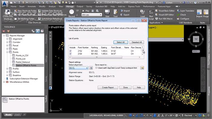The image size is (212, 119).
Task: Expand the Corridor reports node
Action: point(7,42)
